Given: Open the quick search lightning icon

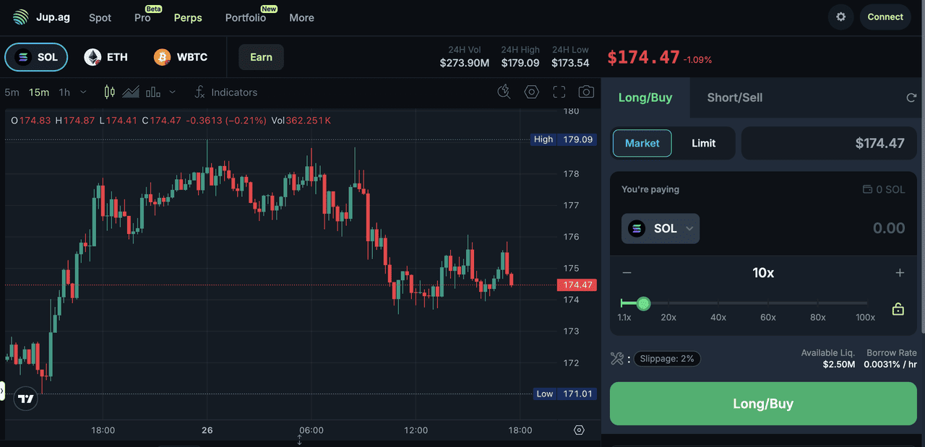Looking at the screenshot, I should click(504, 92).
